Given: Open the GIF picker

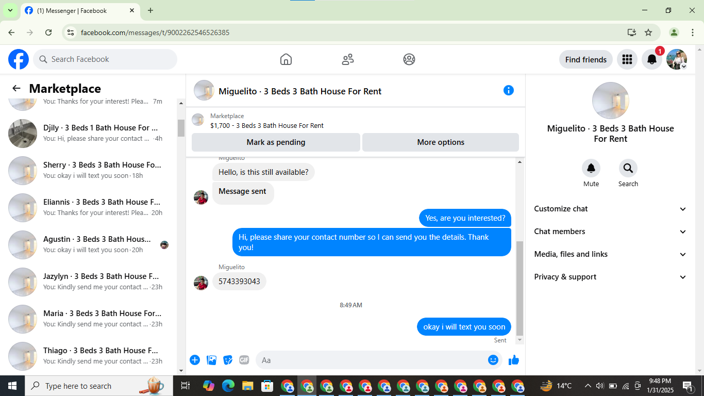Looking at the screenshot, I should [x=244, y=360].
